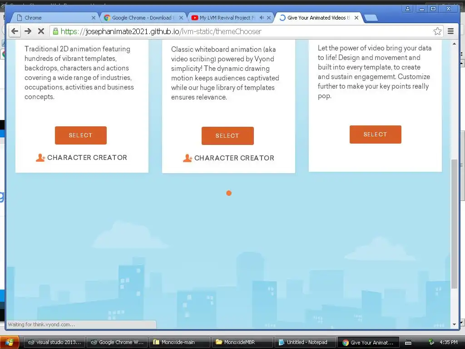Open the Windows Start button
Screen dimensions: 465x349
click(x=10, y=342)
